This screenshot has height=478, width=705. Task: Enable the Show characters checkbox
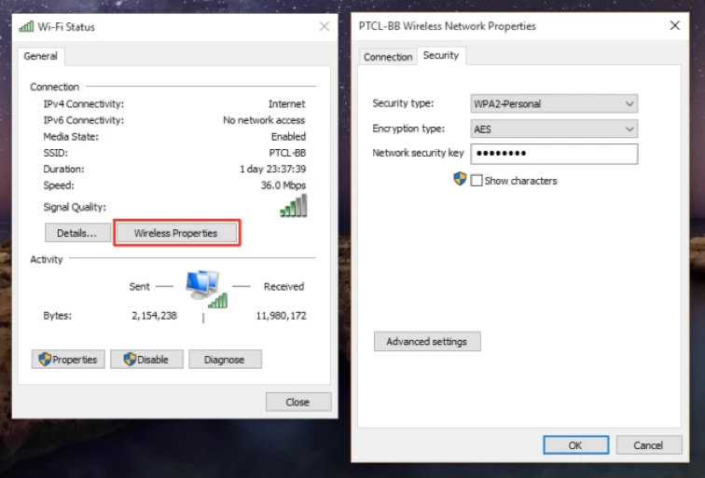477,181
